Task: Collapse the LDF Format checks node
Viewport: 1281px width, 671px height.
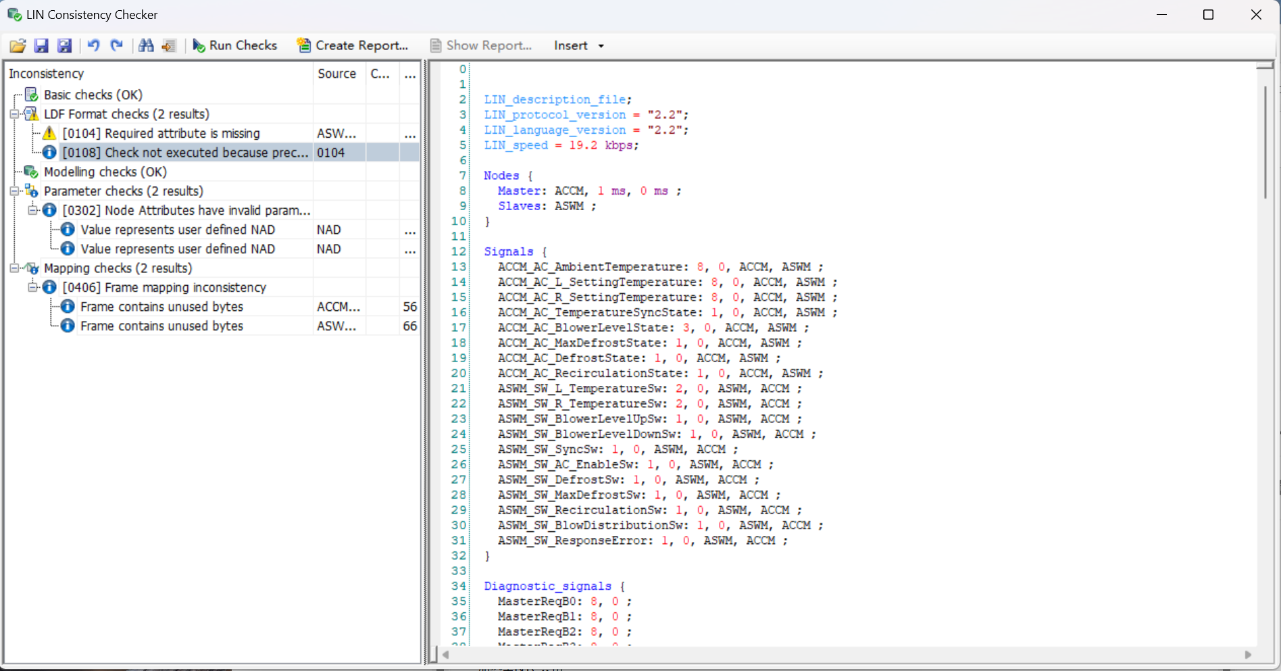Action: coord(14,114)
